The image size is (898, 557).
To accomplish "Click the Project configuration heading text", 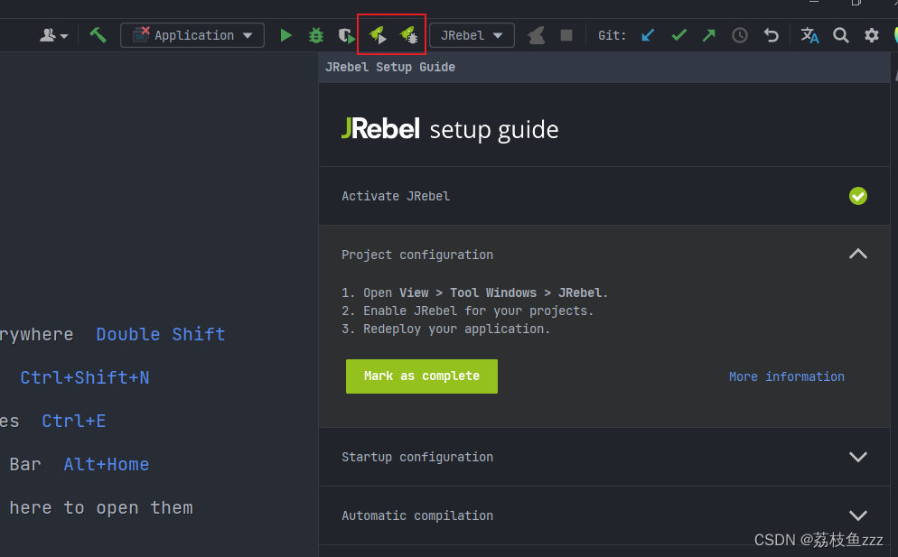I will pyautogui.click(x=417, y=255).
